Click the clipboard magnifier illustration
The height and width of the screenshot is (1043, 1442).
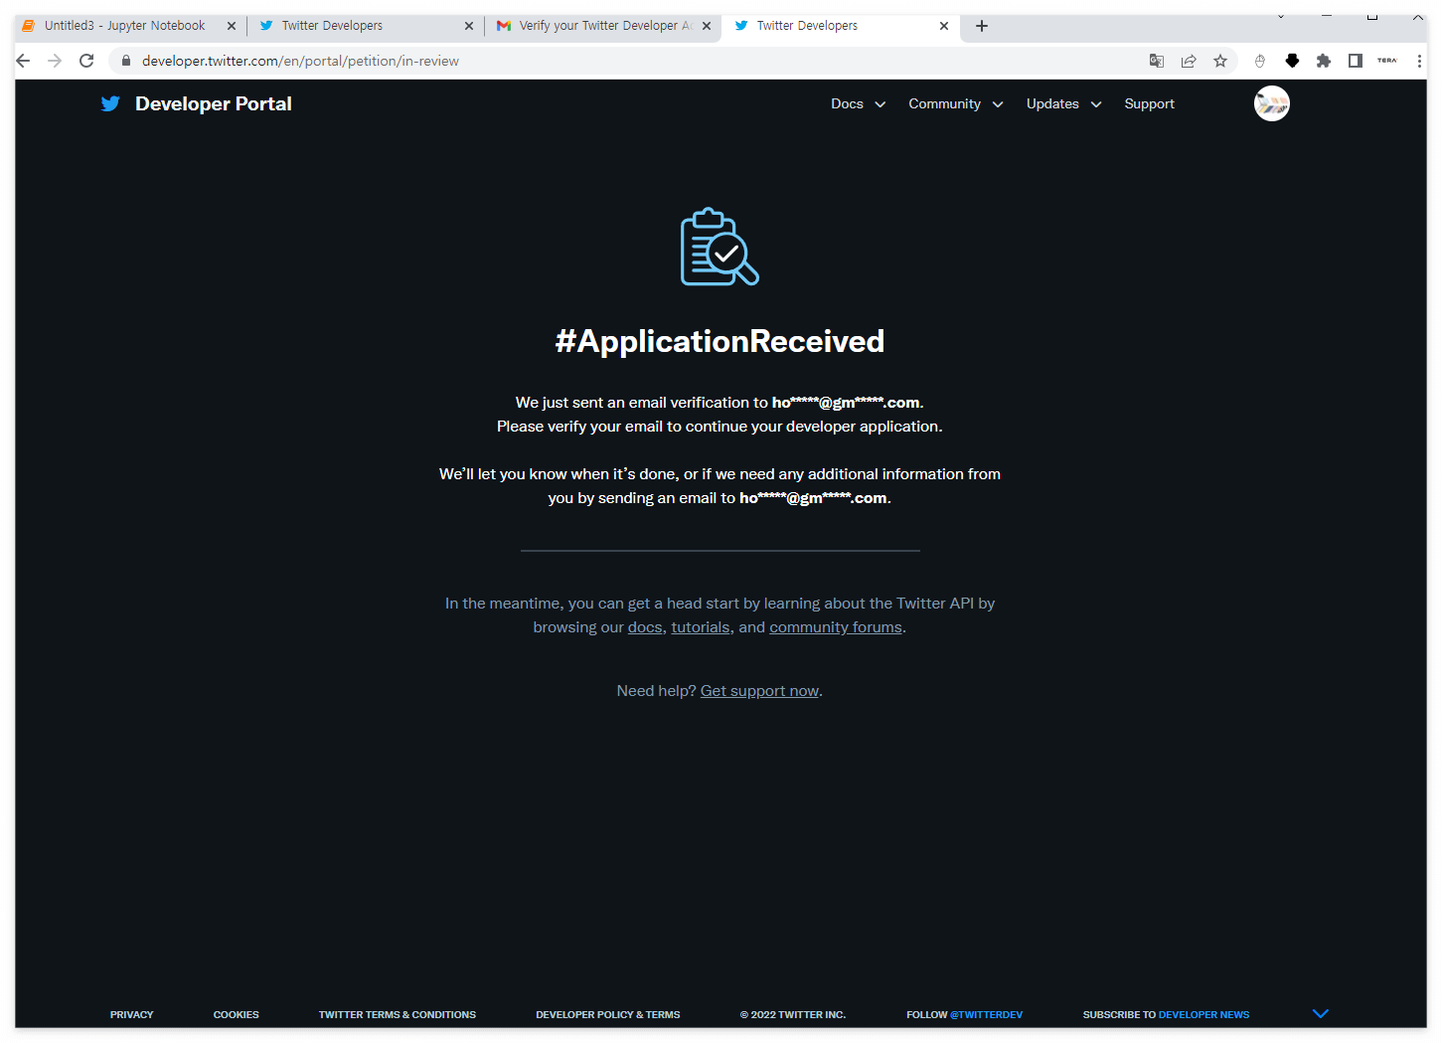pyautogui.click(x=720, y=247)
